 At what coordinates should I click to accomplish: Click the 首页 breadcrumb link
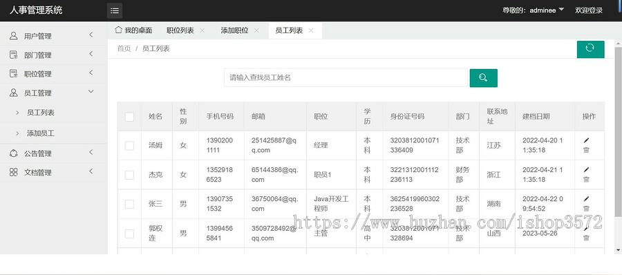(x=124, y=49)
